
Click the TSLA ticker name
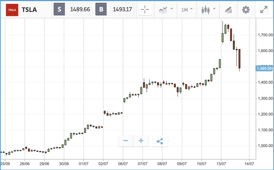pyautogui.click(x=29, y=10)
